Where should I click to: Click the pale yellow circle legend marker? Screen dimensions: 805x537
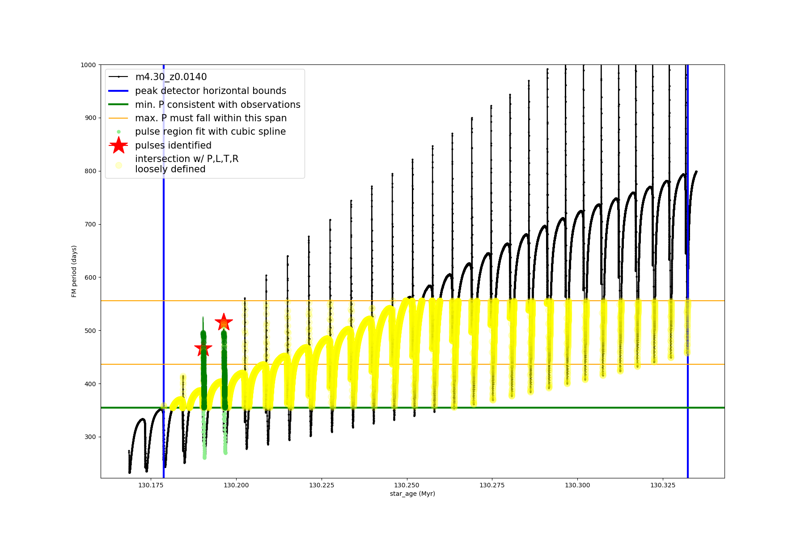tap(119, 165)
